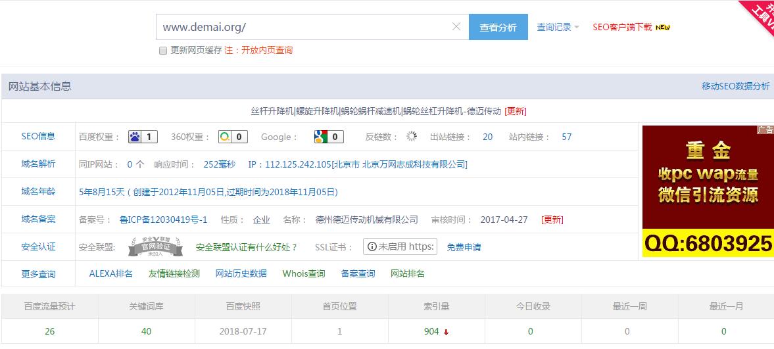The height and width of the screenshot is (349, 774).
Task: Click the Baidu paw weight badge
Action: (143, 137)
